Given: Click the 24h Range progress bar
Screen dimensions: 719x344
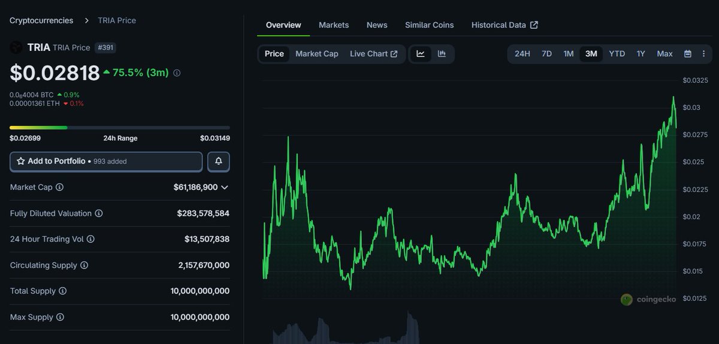Looking at the screenshot, I should (x=120, y=128).
